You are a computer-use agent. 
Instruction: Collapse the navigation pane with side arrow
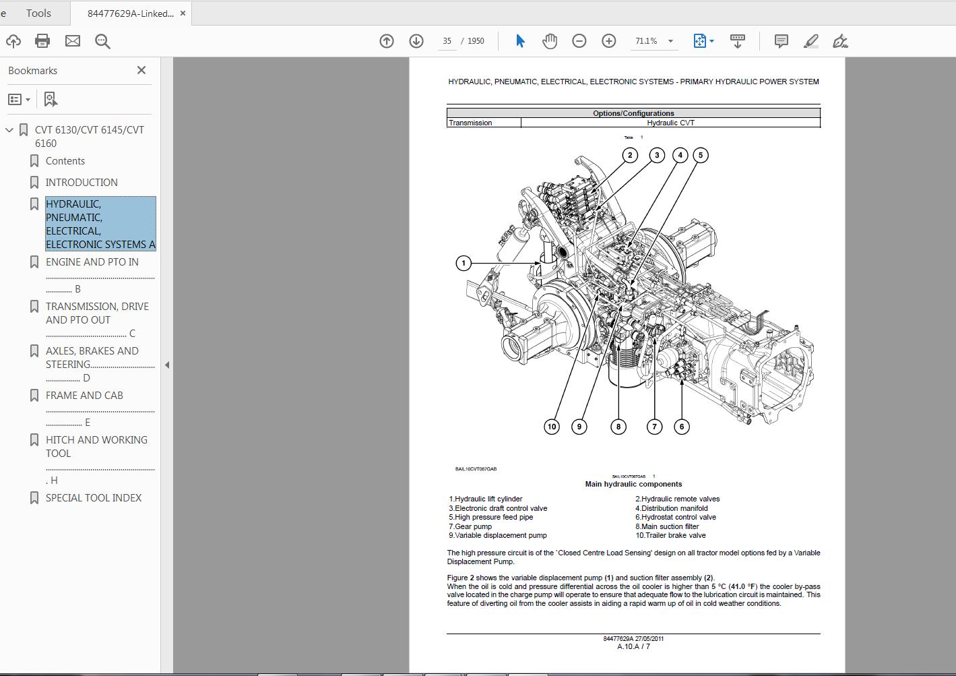coord(167,365)
